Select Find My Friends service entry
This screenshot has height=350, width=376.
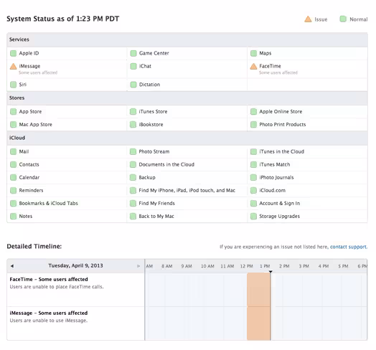point(157,203)
